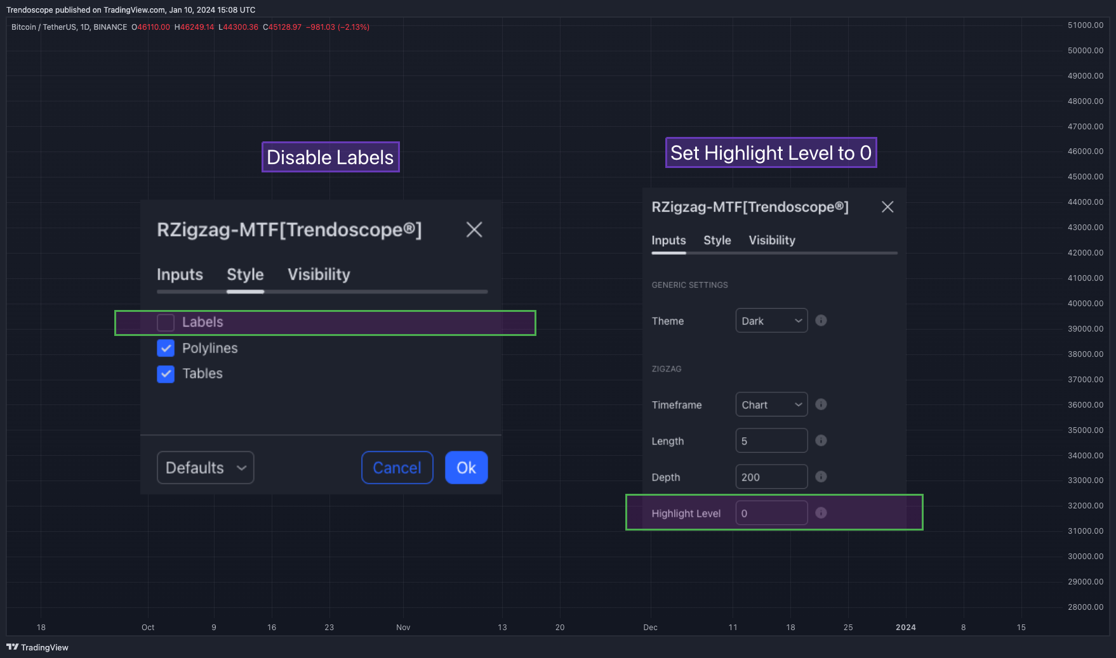Click the GENERIC SETTINGS section heading
1116x658 pixels.
(690, 285)
